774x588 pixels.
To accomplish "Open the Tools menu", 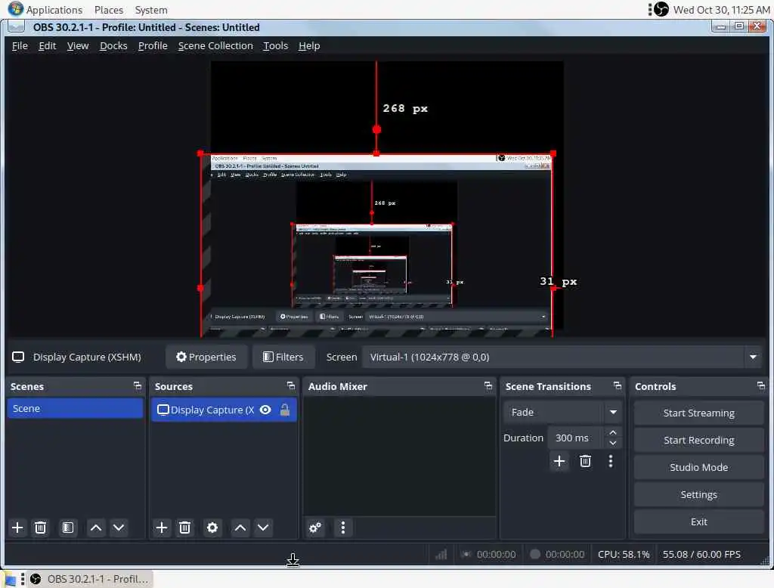I will click(275, 46).
